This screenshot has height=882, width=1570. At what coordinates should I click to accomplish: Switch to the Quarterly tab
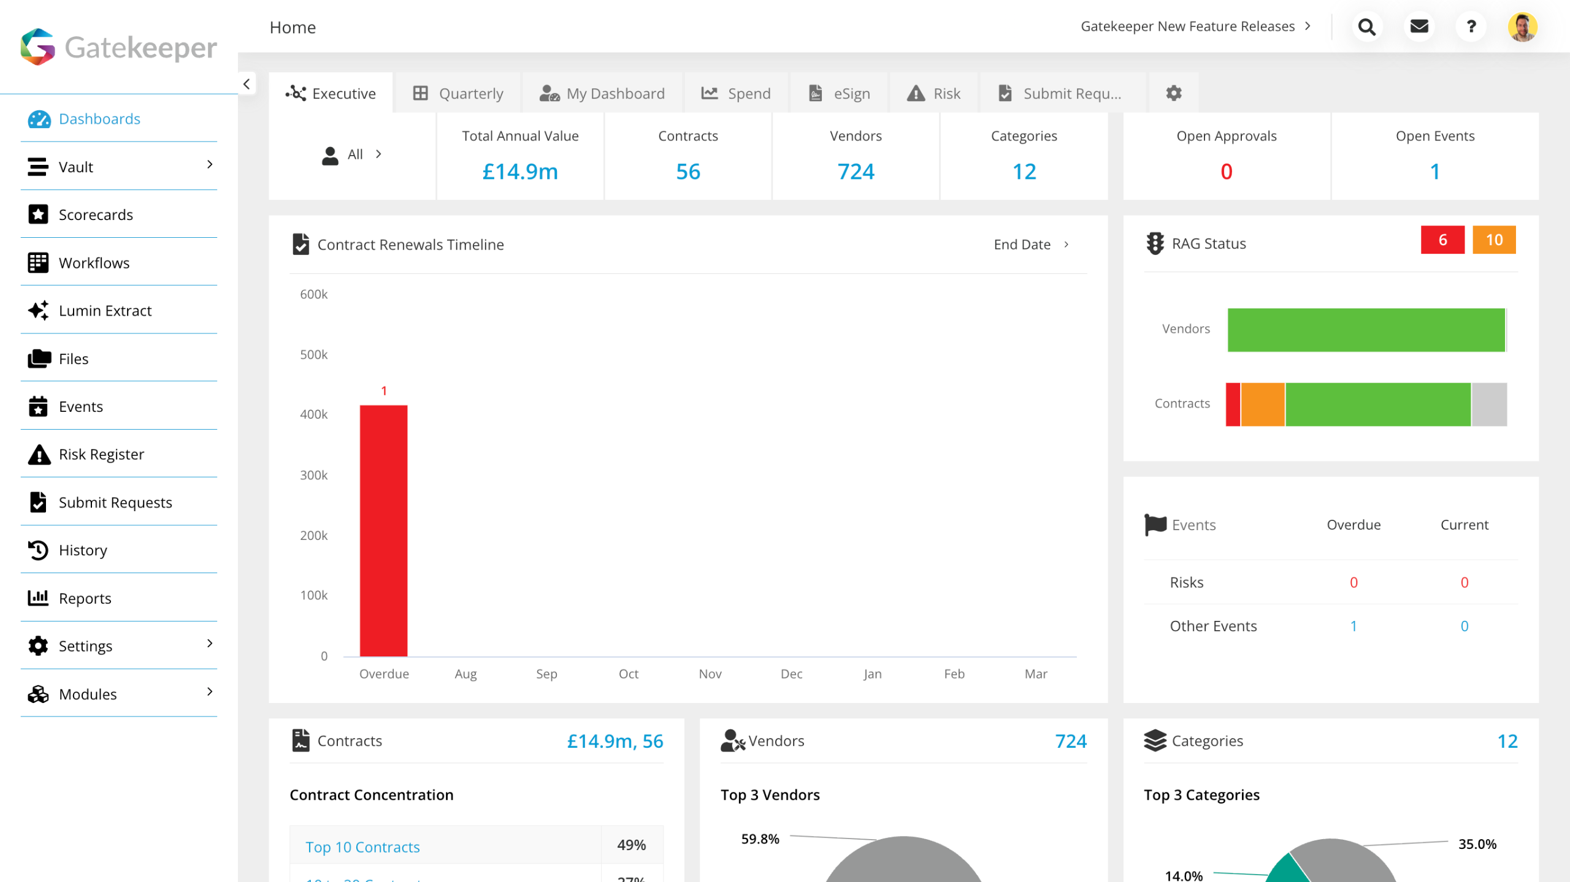(458, 93)
